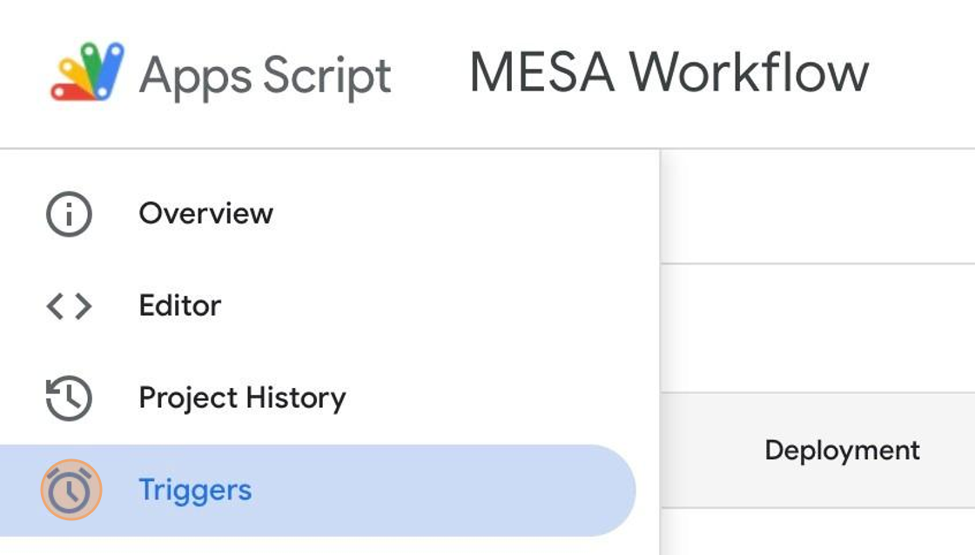Click the Project History clock icon
The image size is (975, 555).
tap(69, 398)
